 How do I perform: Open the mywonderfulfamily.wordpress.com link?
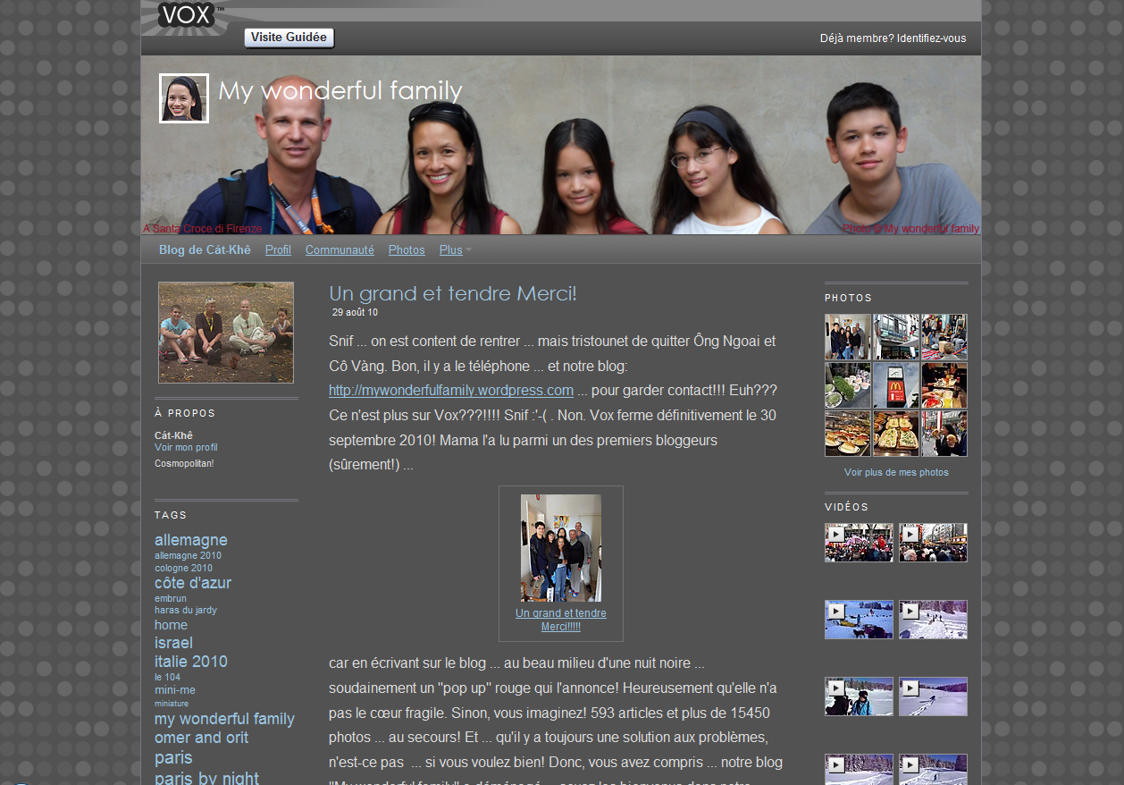[451, 391]
